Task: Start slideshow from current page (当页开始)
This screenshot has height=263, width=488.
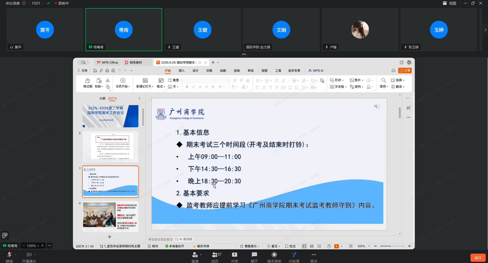Action: 123,83
